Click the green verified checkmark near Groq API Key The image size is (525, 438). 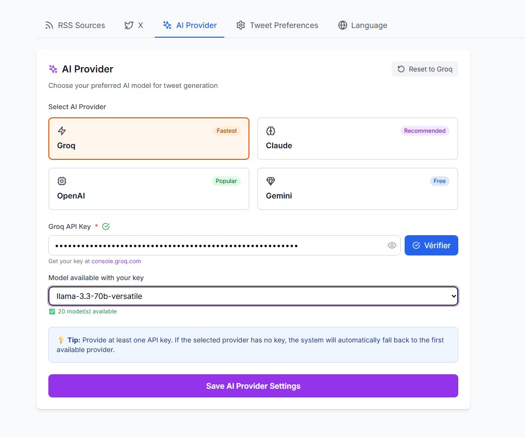[x=106, y=226]
